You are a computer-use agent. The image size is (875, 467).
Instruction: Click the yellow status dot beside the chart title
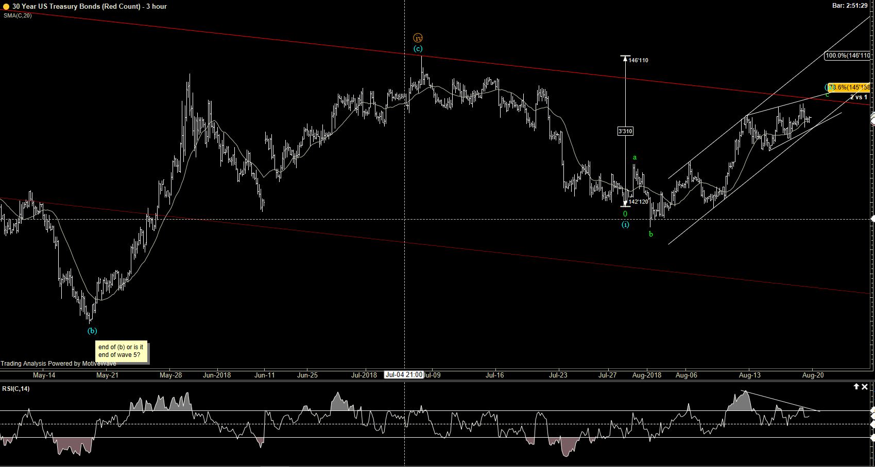5,6
